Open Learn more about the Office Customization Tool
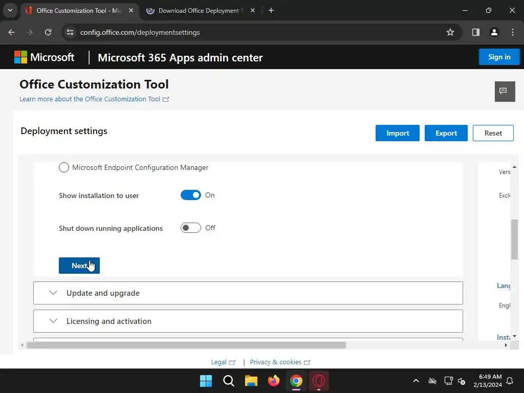Screen dimensions: 524x393 94,99
